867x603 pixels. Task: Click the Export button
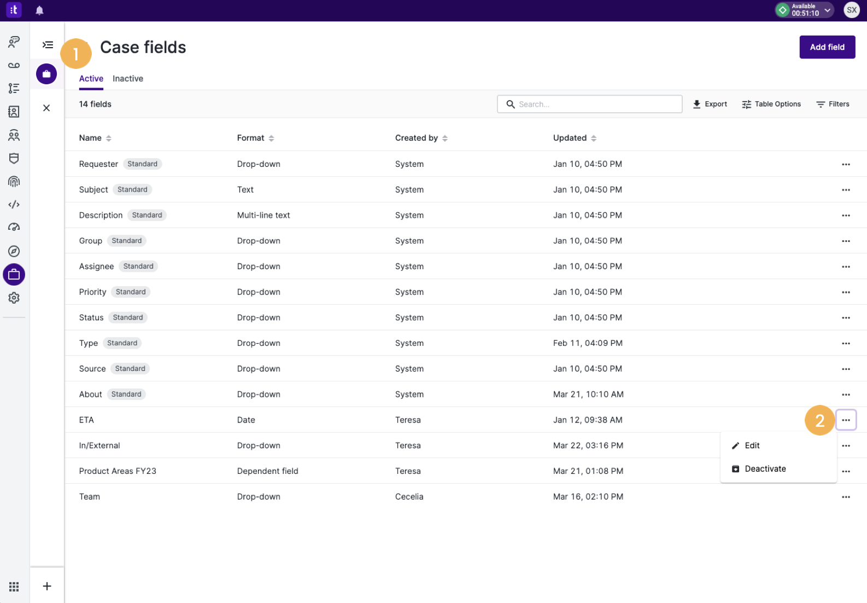(x=710, y=104)
